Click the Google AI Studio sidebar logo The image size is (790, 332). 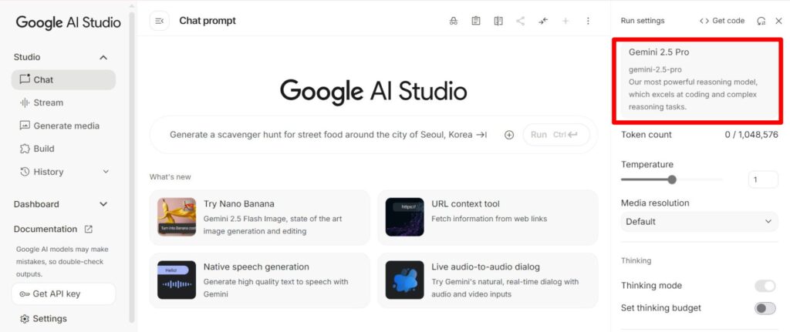68,22
